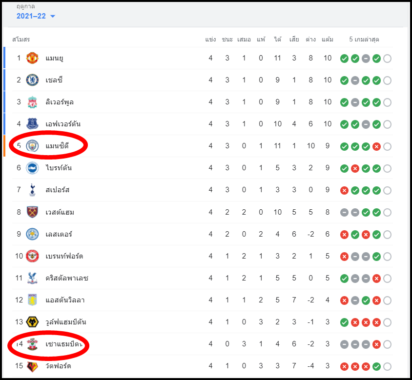Click the blue arrow beside 2021–22

tap(53, 16)
